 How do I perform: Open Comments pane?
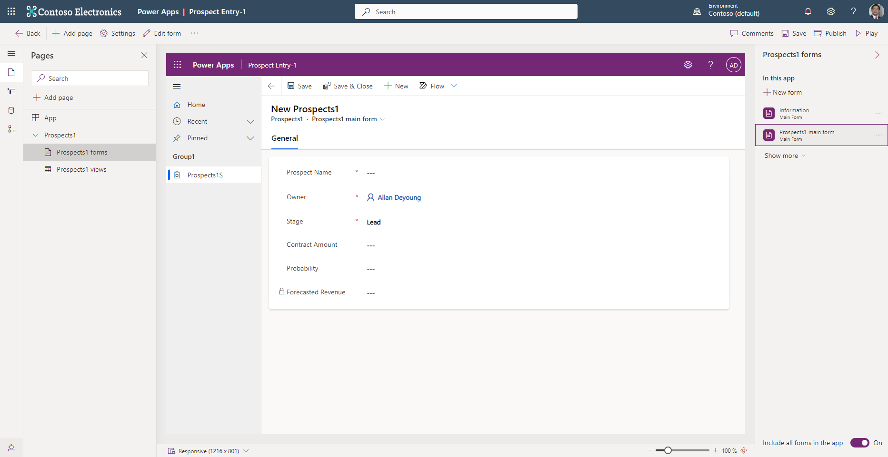coord(752,33)
